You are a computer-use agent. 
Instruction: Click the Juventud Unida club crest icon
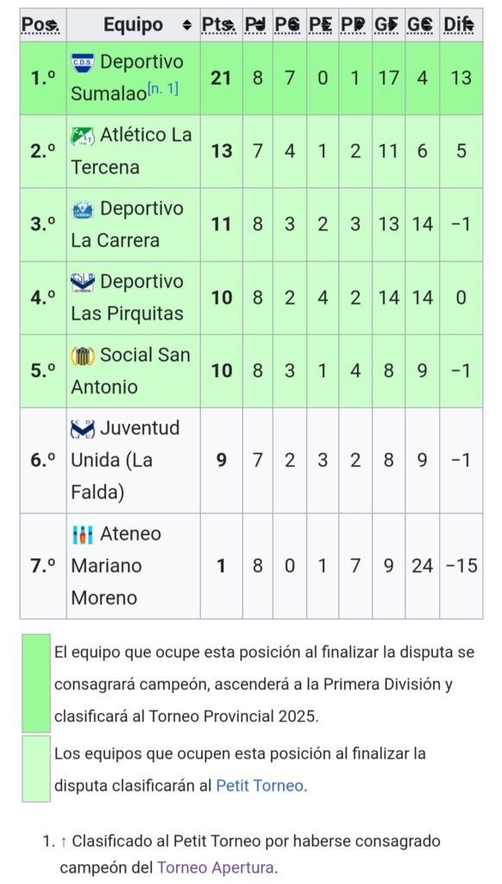pyautogui.click(x=83, y=428)
